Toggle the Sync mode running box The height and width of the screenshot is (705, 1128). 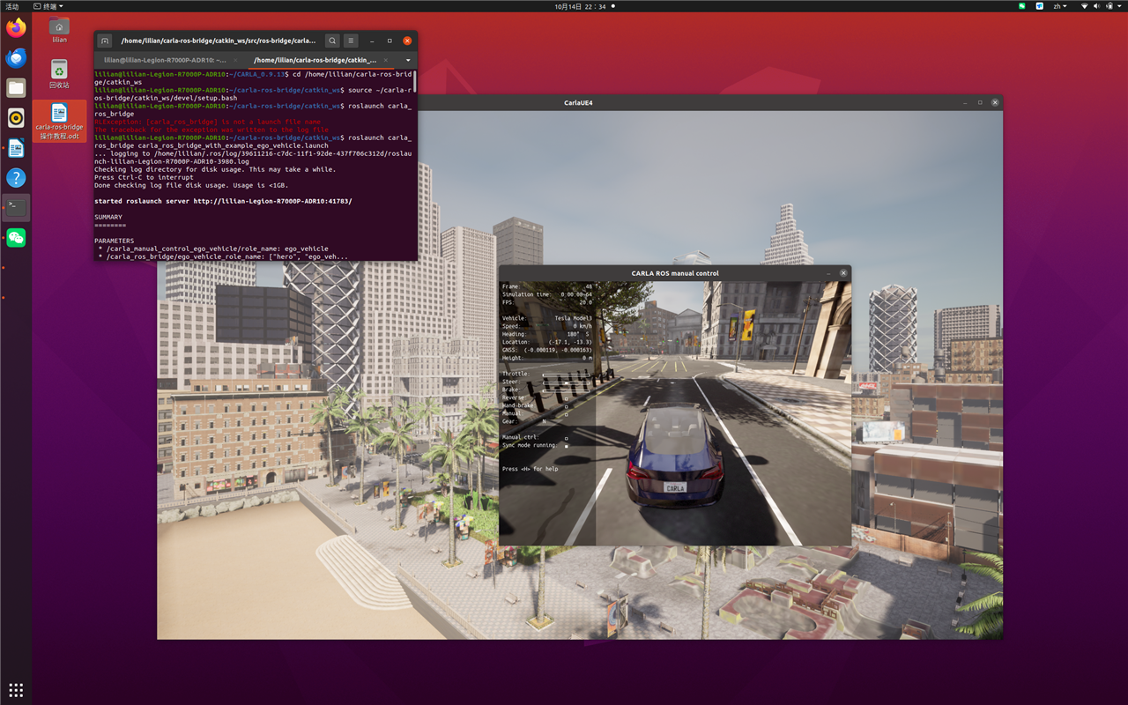pos(567,446)
